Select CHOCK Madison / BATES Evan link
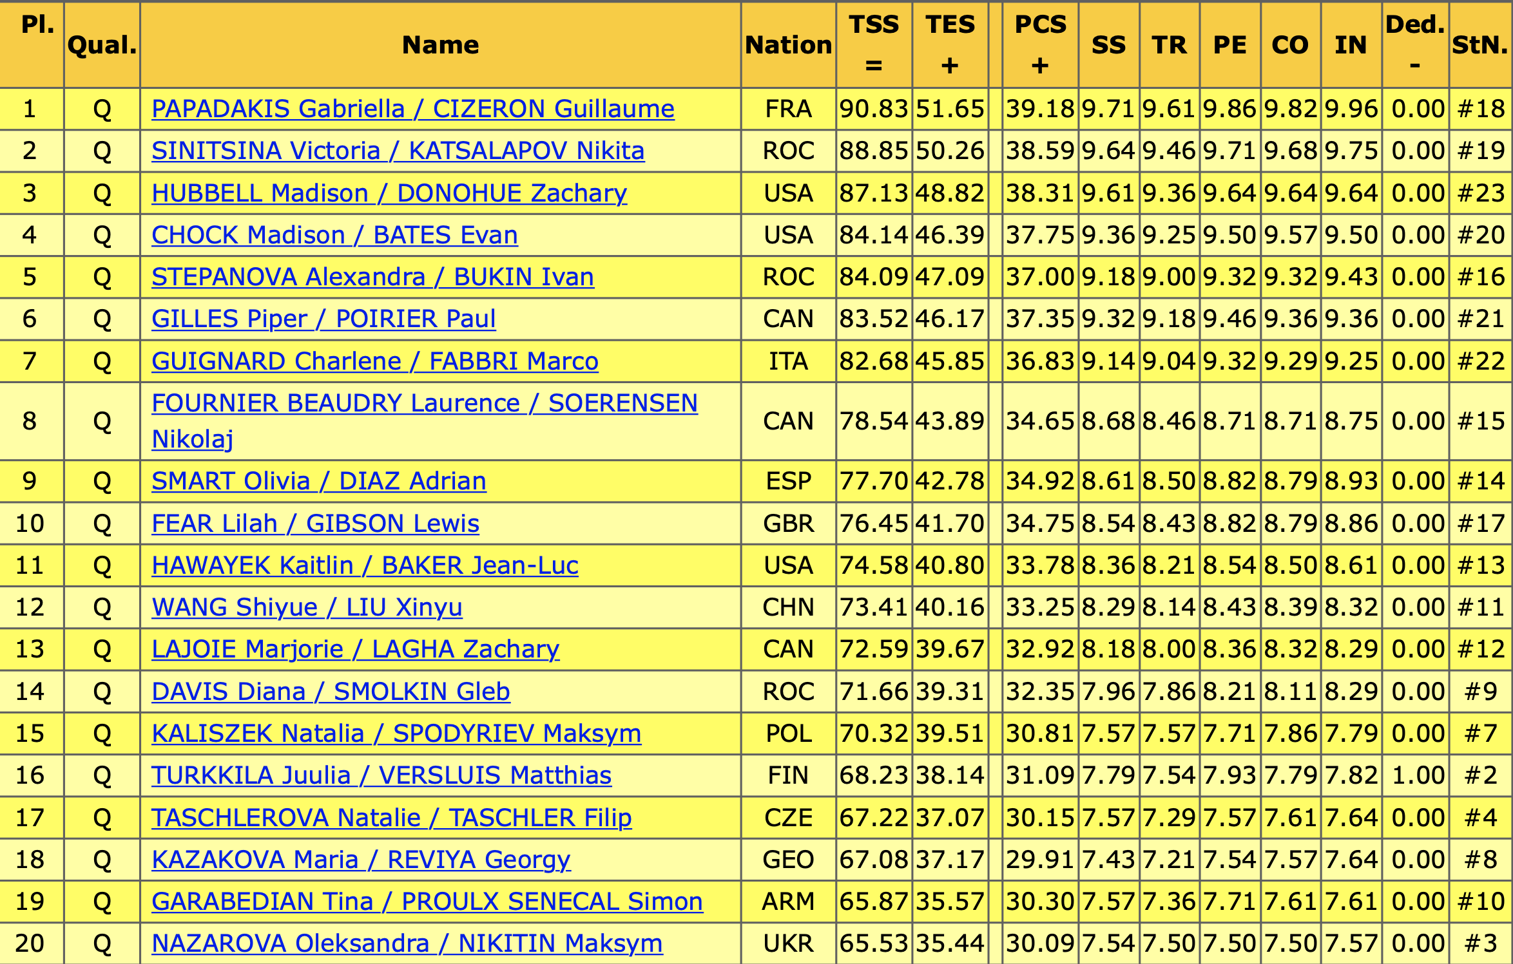Image resolution: width=1513 pixels, height=964 pixels. click(334, 235)
